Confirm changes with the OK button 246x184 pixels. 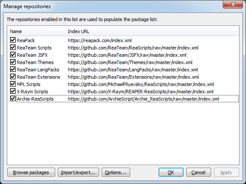click(171, 172)
